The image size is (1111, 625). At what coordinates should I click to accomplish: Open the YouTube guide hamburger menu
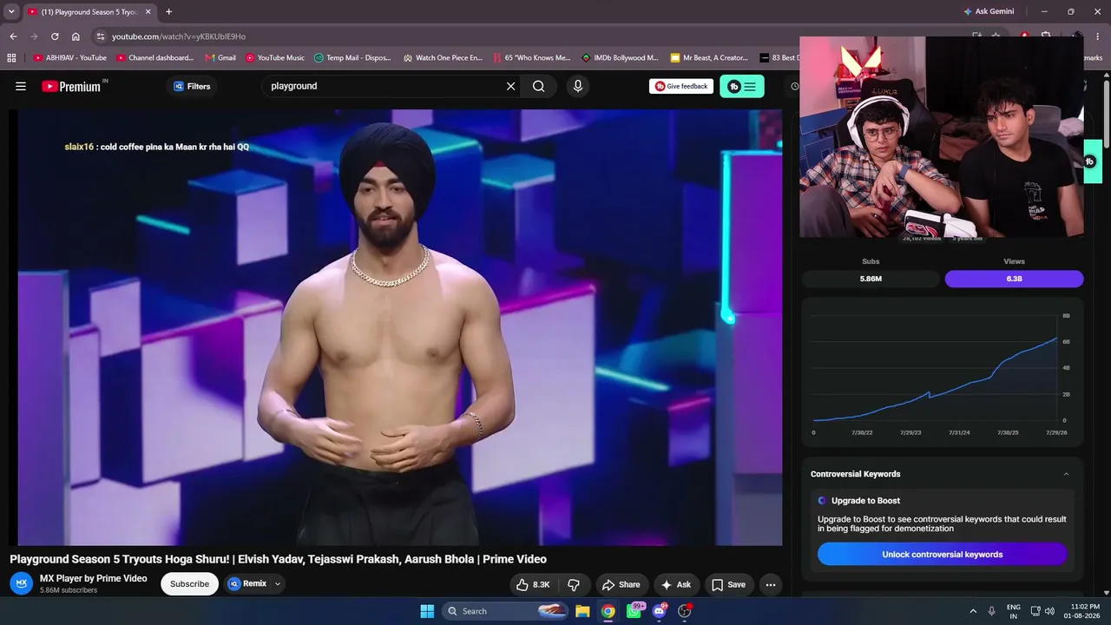tap(21, 86)
